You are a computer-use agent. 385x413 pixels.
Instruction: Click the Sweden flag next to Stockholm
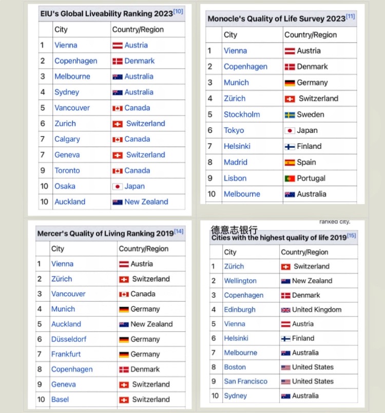click(x=290, y=114)
